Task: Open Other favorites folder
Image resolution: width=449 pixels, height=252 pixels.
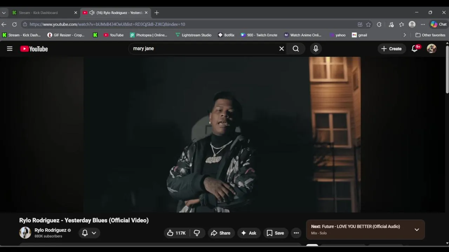Action: (430, 35)
